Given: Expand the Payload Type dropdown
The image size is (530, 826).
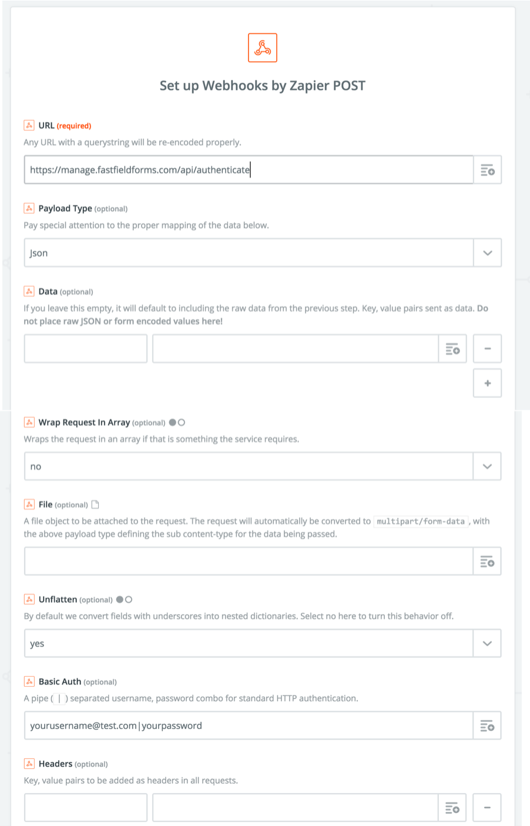Looking at the screenshot, I should pos(487,253).
